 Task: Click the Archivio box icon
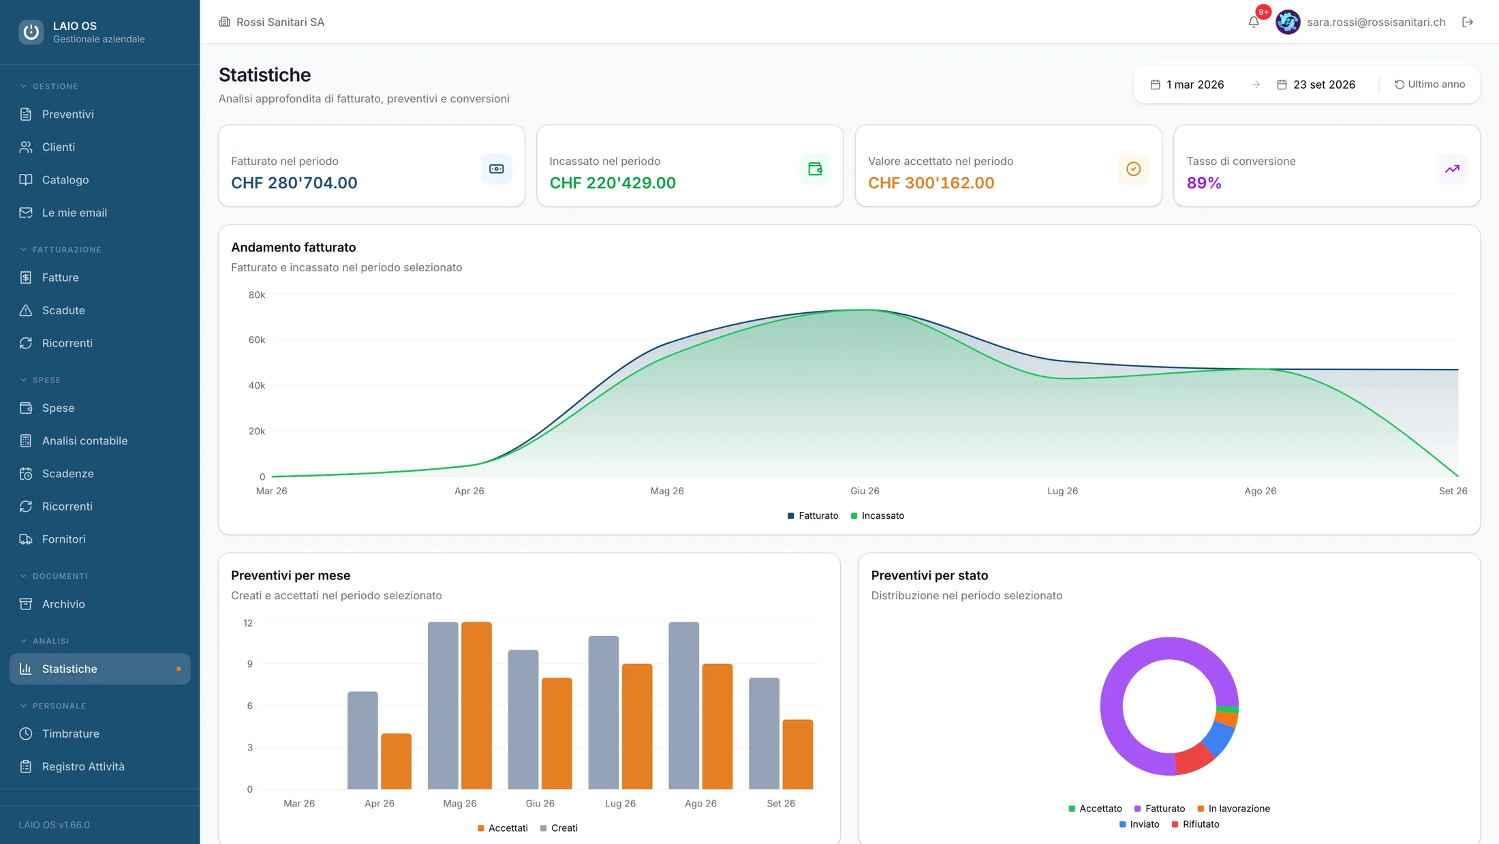coord(26,603)
